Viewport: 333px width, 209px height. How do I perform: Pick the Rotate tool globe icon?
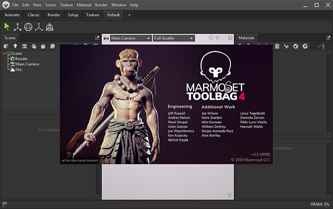(x=28, y=27)
